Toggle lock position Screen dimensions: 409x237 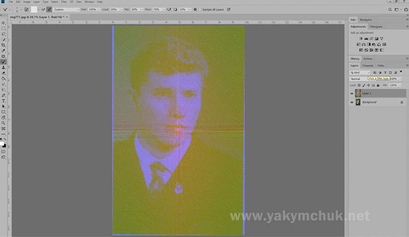pos(369,86)
